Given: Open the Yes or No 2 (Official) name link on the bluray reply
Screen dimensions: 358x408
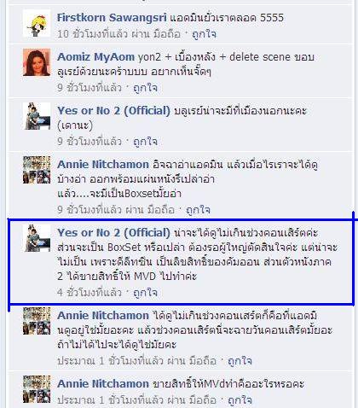Looking at the screenshot, I should 113,111.
